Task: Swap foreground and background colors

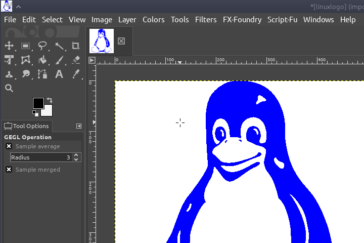Action: [x=50, y=100]
